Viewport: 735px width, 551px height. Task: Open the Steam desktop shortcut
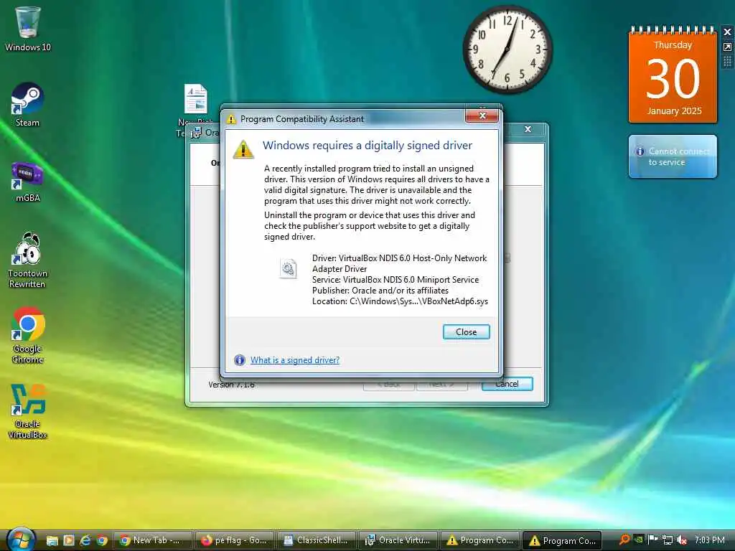tap(27, 105)
